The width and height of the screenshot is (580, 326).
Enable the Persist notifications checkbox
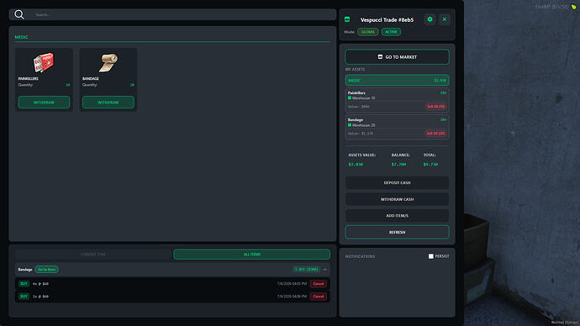coord(431,256)
